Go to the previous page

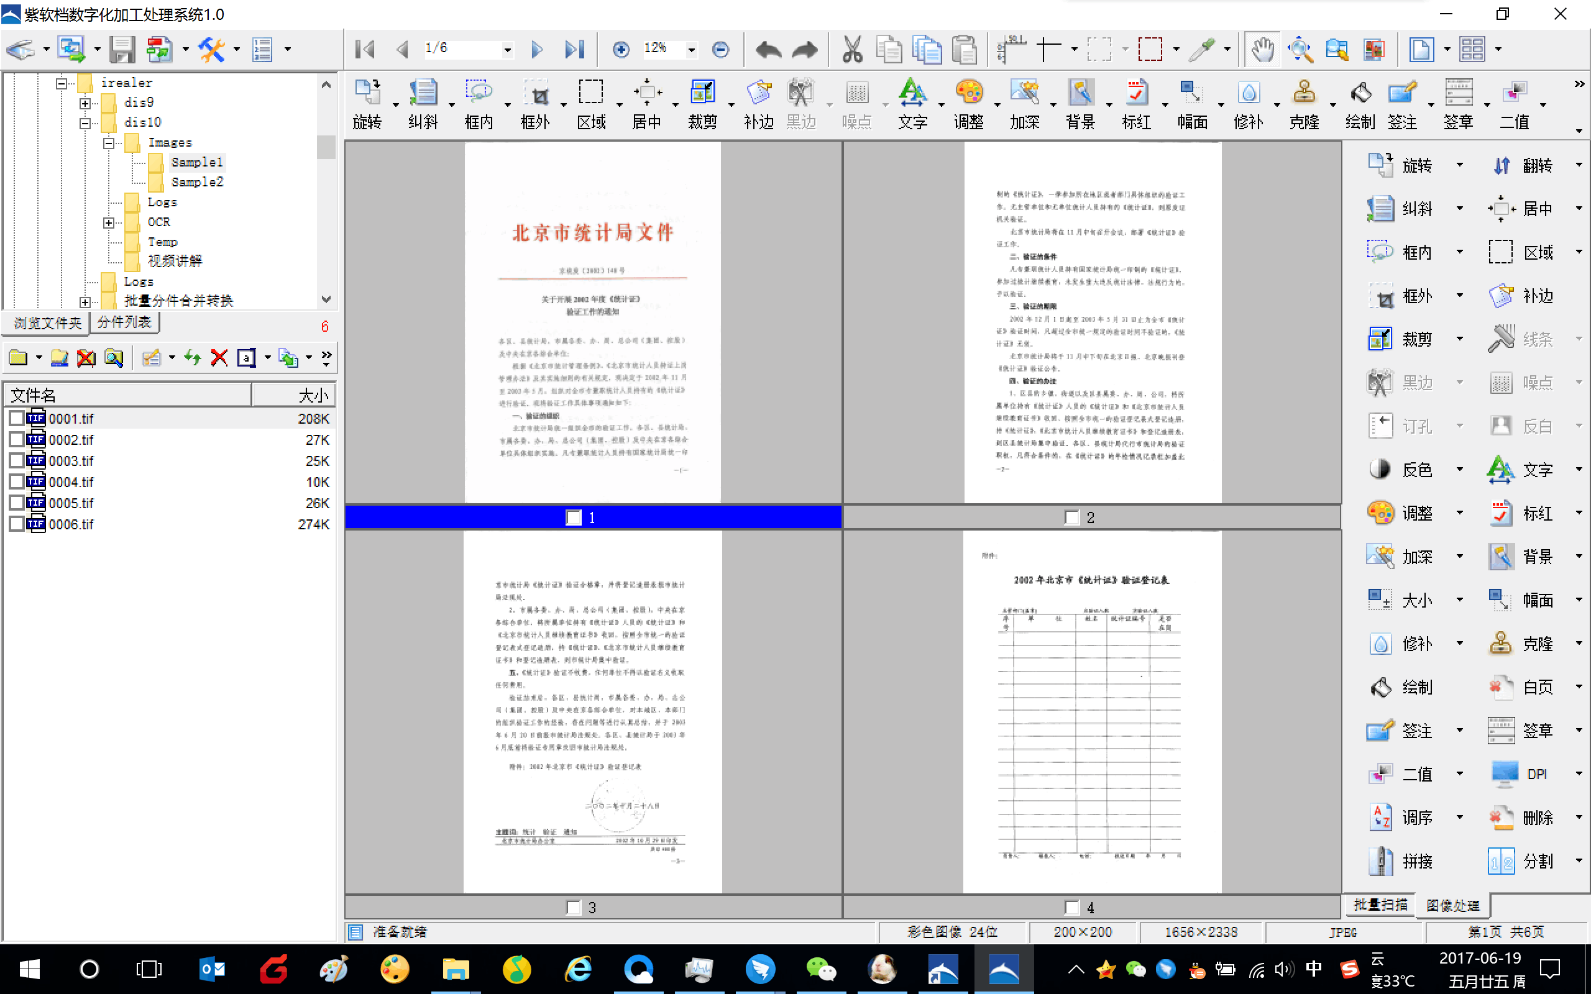point(402,49)
